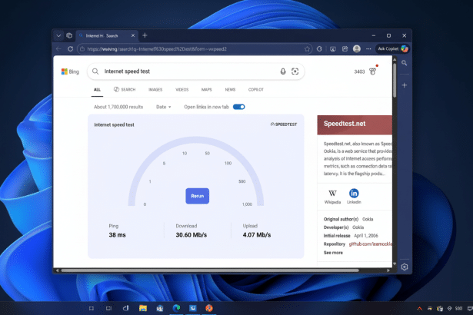Screen dimensions: 473x315
Task: Click the vertical scrollbar thumb
Action: click(x=395, y=80)
